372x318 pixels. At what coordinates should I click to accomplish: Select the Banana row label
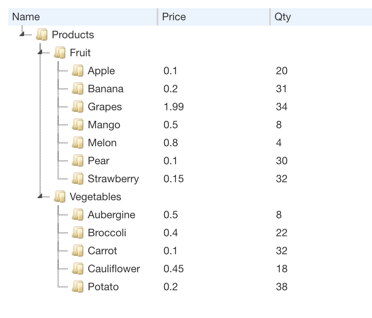click(106, 89)
